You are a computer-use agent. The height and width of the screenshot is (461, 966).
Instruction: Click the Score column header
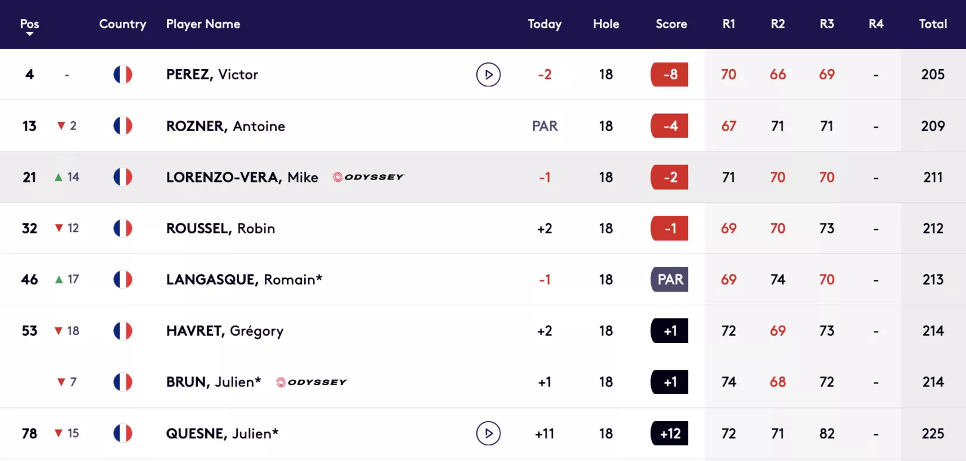coord(671,24)
